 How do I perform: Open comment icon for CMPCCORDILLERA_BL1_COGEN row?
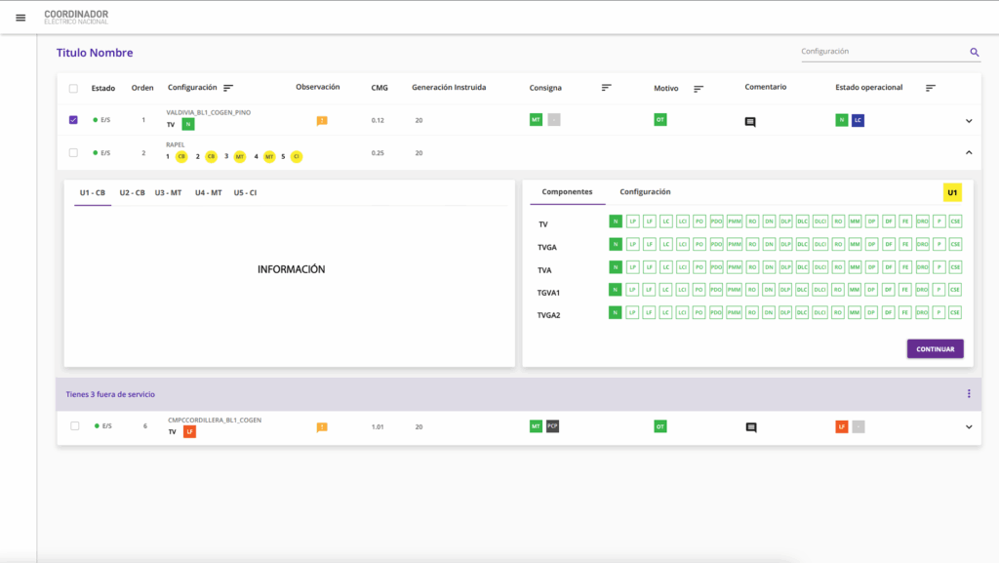pyautogui.click(x=751, y=427)
